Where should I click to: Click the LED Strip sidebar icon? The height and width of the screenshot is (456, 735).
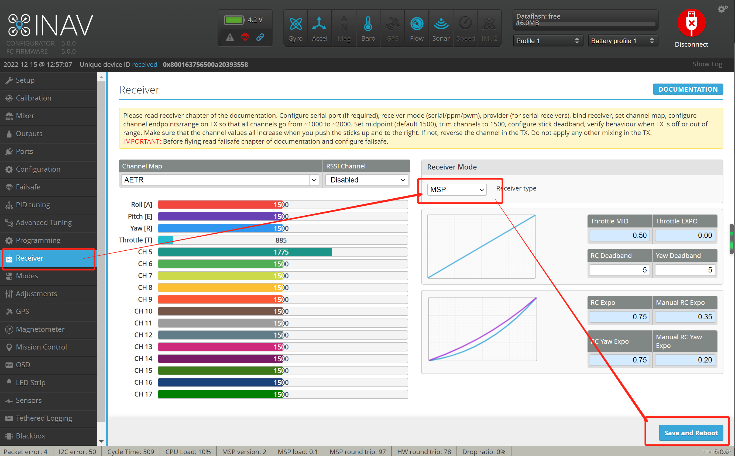[9, 383]
